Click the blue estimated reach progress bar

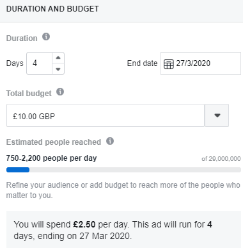[x=18, y=170]
